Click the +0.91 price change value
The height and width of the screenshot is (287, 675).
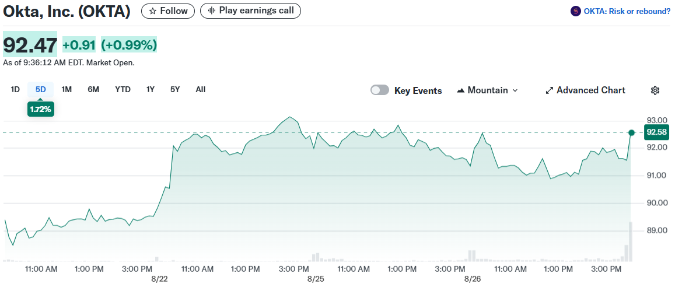point(79,45)
